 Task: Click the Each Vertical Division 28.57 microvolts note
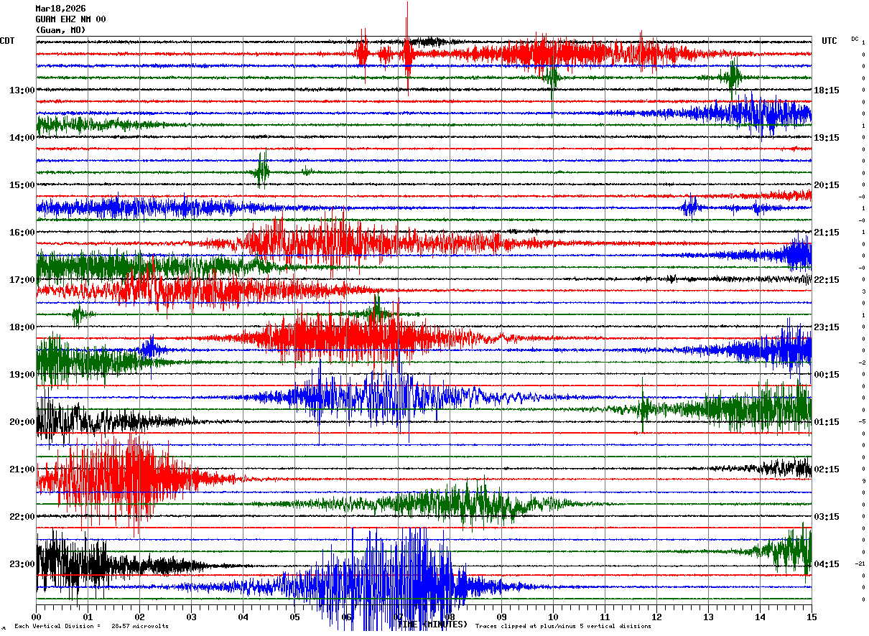[x=91, y=627]
